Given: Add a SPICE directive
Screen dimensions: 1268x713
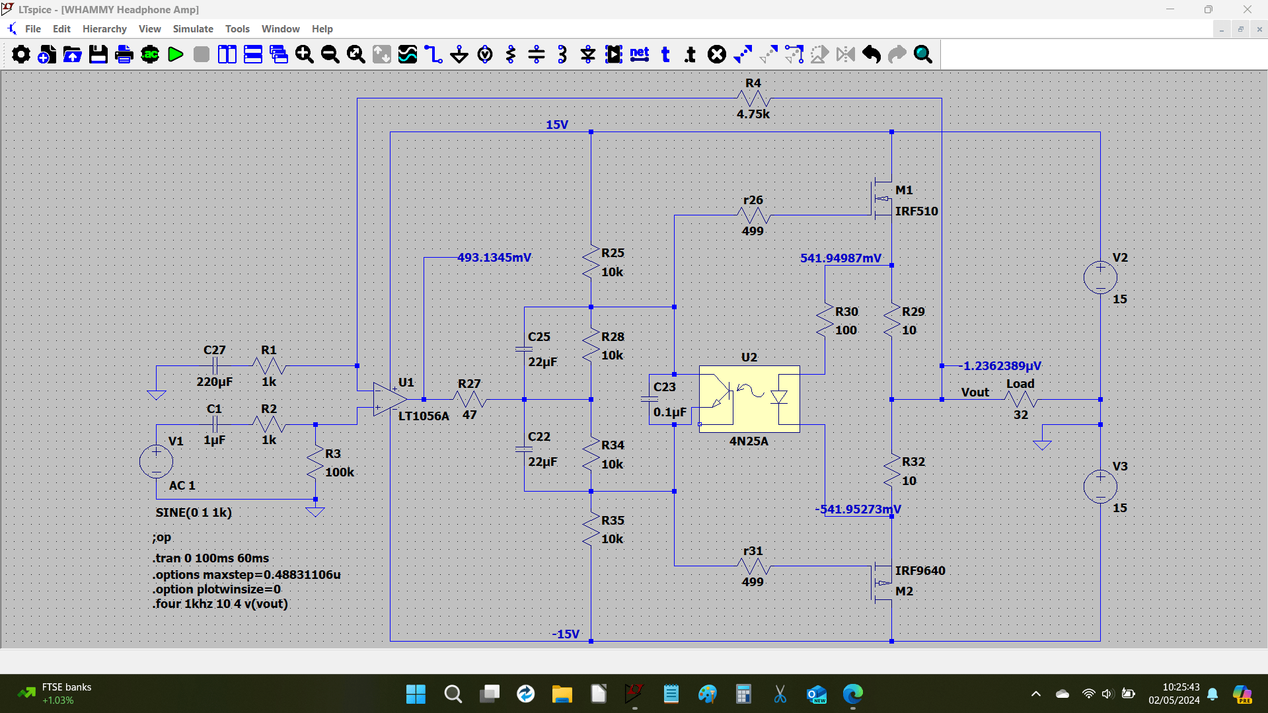Looking at the screenshot, I should pos(691,54).
